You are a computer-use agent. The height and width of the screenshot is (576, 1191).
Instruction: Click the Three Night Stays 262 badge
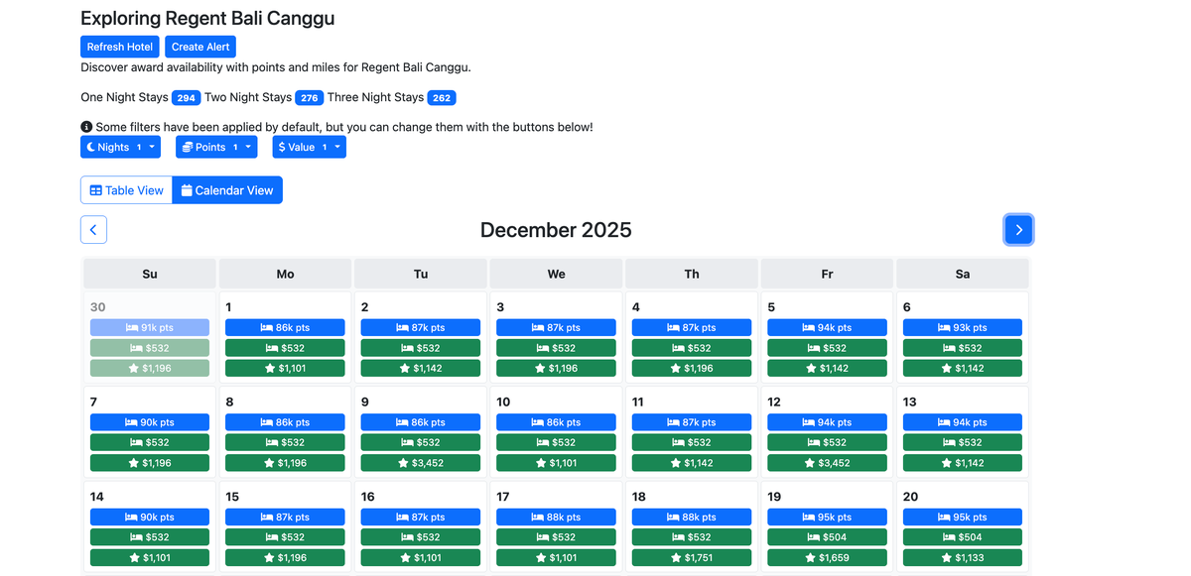pos(442,98)
